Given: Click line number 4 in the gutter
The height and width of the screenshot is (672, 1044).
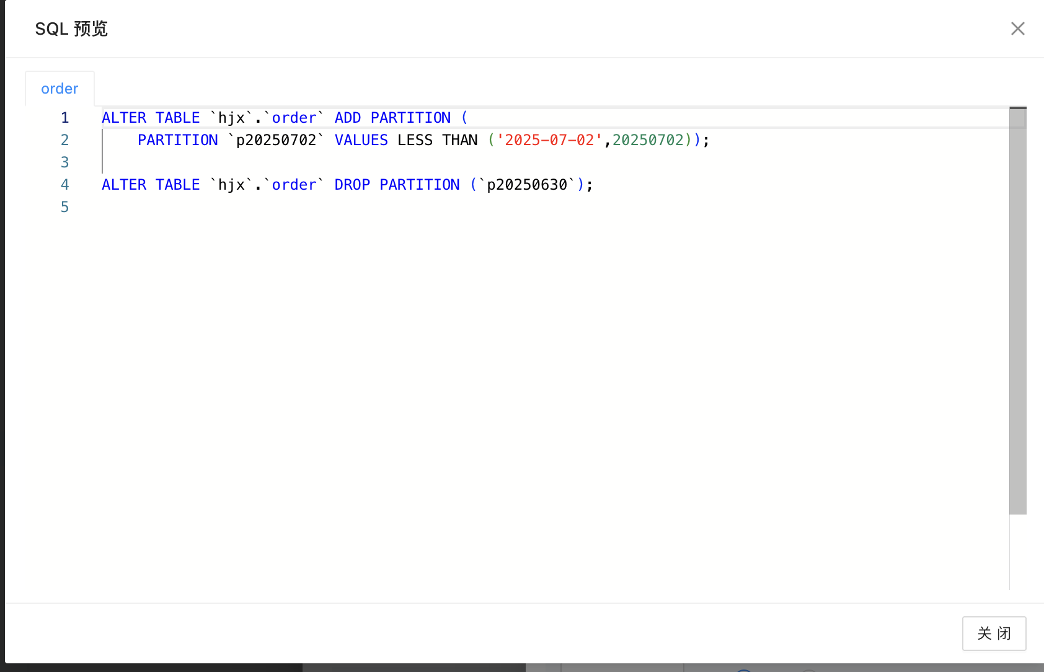Looking at the screenshot, I should tap(64, 185).
